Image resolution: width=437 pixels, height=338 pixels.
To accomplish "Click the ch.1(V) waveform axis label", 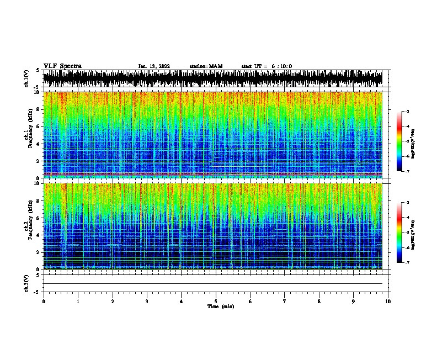I will click(26, 78).
